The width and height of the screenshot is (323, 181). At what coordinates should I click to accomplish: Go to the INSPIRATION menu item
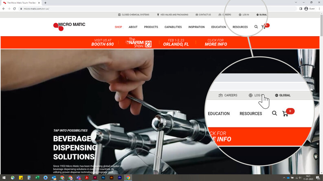coord(196,27)
